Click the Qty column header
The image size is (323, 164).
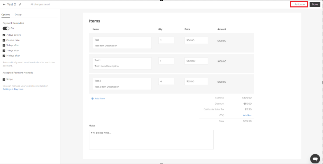click(x=160, y=29)
